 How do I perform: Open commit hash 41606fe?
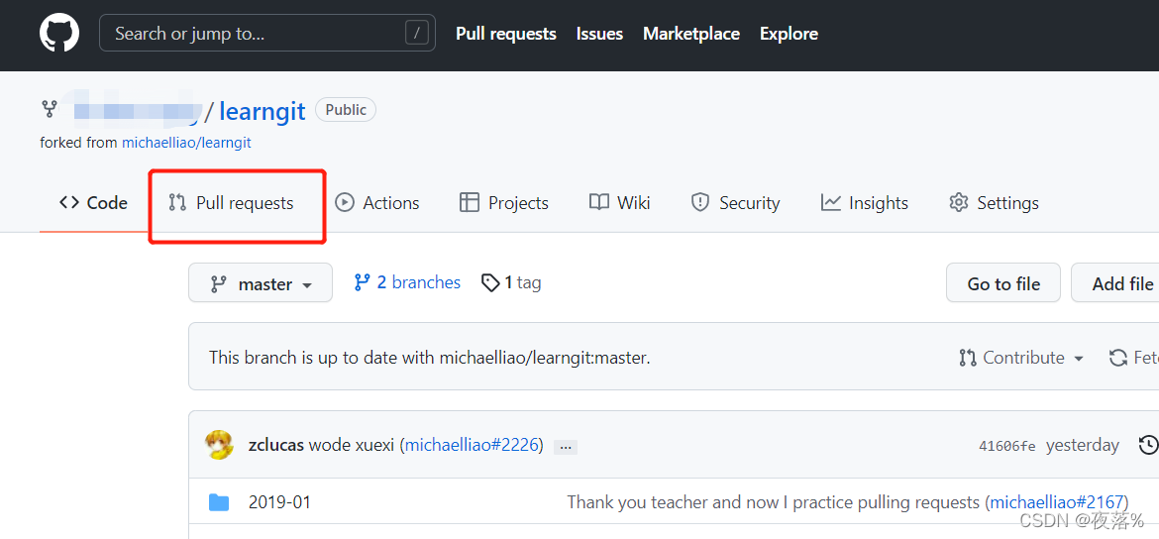[1006, 446]
